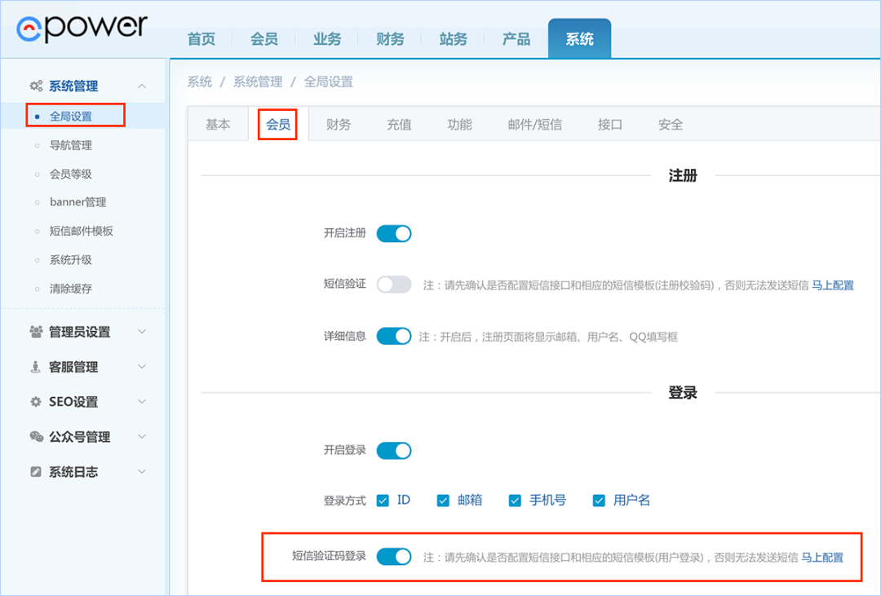Click the SEO设置 gear icon
Viewport: 881px width, 596px height.
click(36, 402)
